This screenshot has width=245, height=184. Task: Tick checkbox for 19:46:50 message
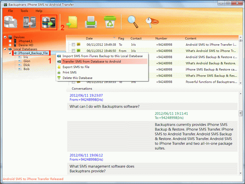coord(73,51)
